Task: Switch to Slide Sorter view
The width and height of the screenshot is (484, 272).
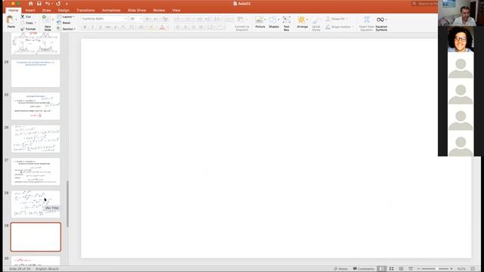Action: point(391,269)
